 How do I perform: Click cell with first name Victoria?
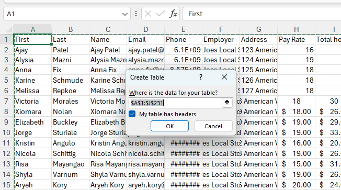click(x=33, y=101)
